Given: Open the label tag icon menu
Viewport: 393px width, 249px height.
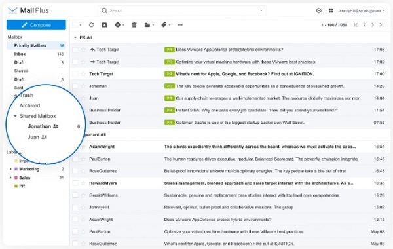Looking at the screenshot, I should (x=166, y=25).
